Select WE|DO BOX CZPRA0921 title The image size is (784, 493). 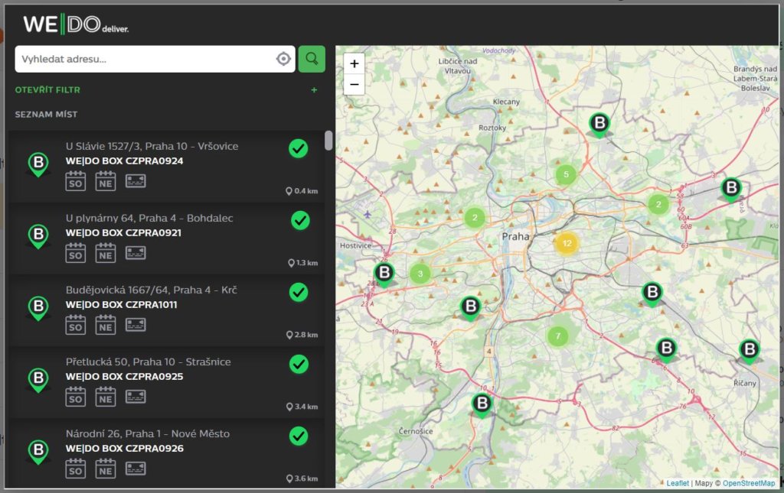[x=123, y=232]
